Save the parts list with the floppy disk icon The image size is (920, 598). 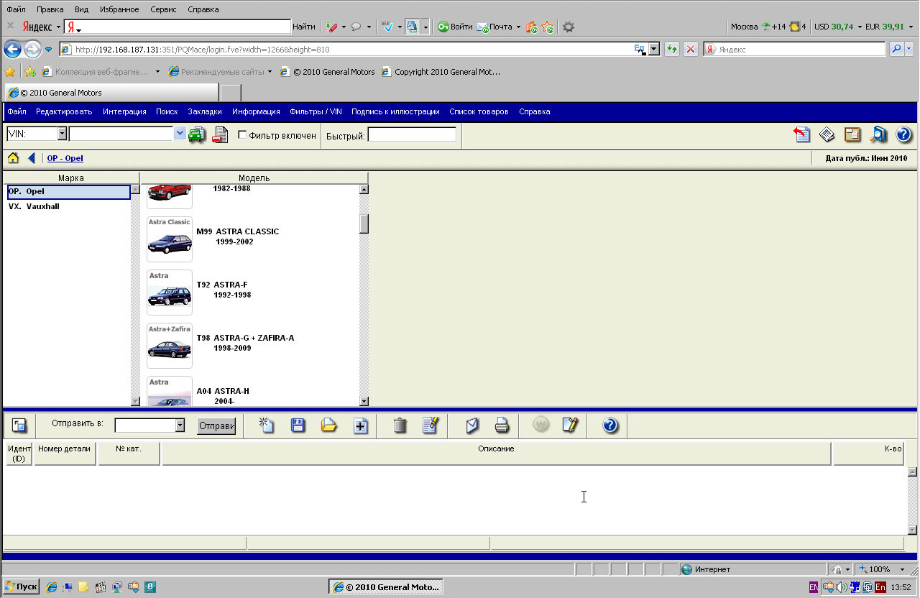[298, 425]
